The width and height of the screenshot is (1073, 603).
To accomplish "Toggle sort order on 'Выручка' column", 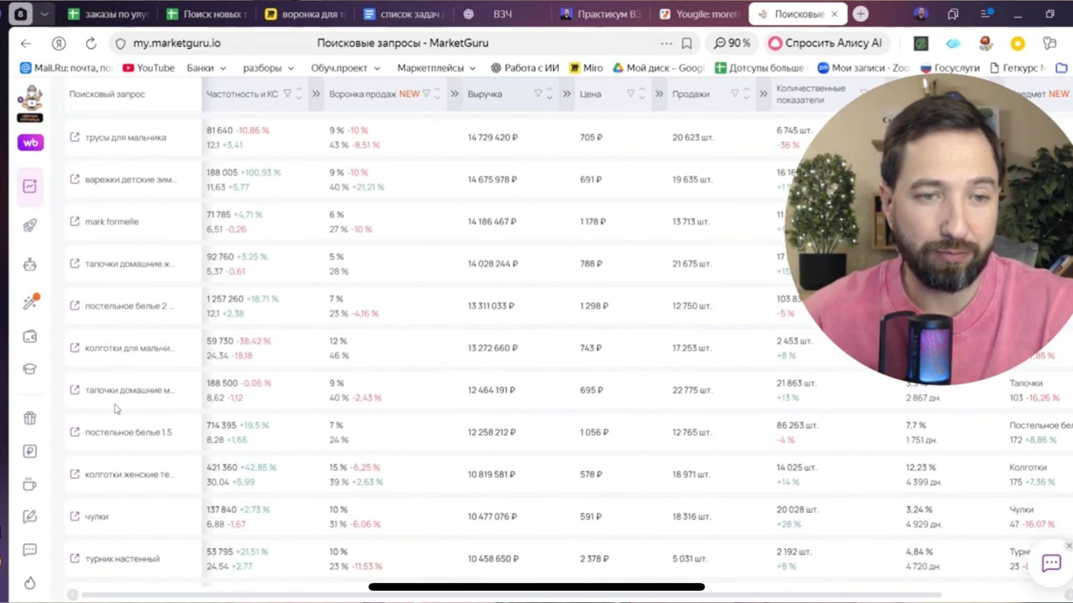I will coord(550,93).
